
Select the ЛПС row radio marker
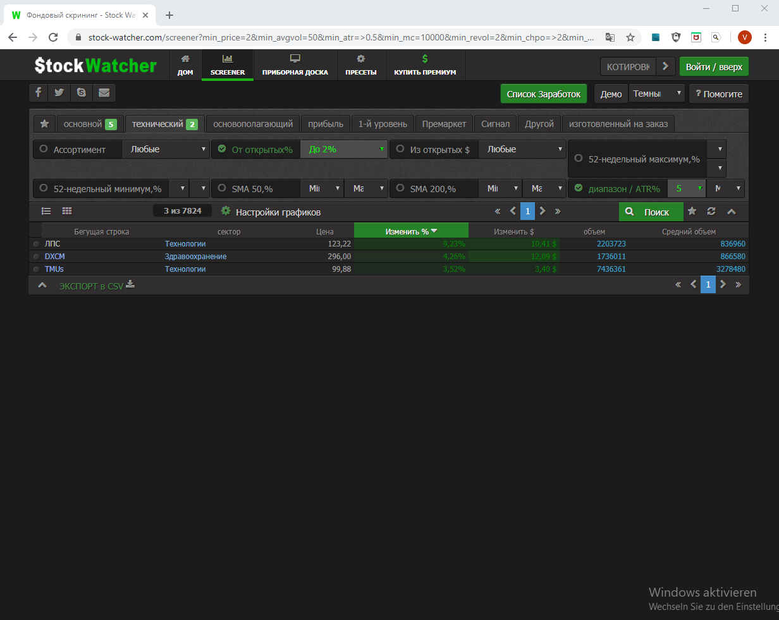tap(36, 244)
